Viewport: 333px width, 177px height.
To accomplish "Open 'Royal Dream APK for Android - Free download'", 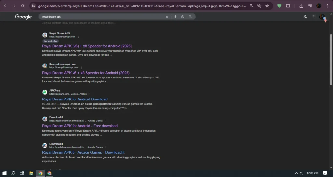I will click(80, 126).
